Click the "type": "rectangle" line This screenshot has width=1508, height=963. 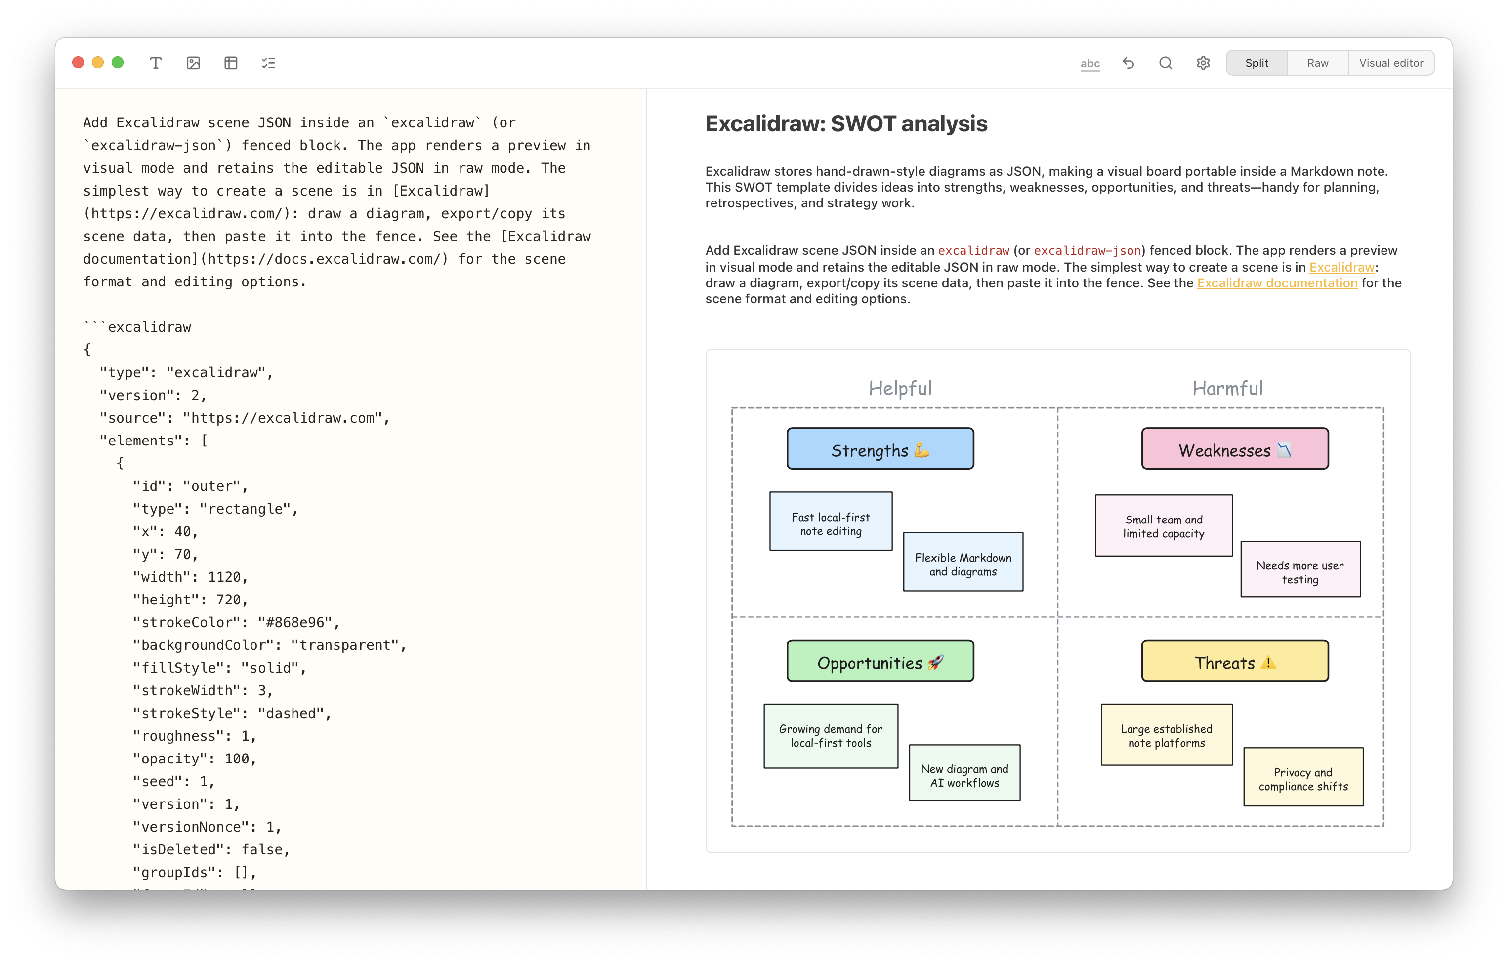tap(215, 509)
